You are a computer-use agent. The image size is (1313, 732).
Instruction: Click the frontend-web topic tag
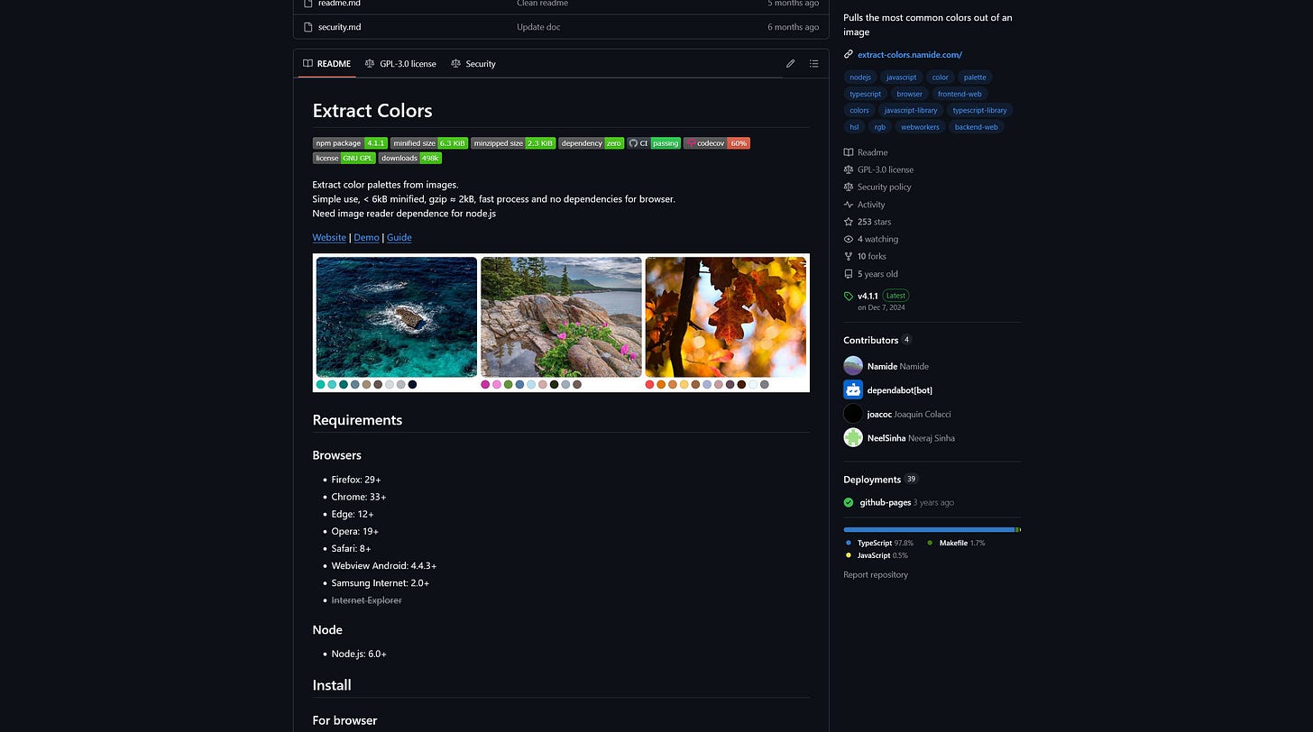[x=959, y=94]
